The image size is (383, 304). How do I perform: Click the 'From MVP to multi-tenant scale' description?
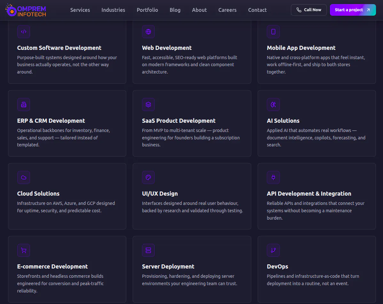[x=191, y=137]
